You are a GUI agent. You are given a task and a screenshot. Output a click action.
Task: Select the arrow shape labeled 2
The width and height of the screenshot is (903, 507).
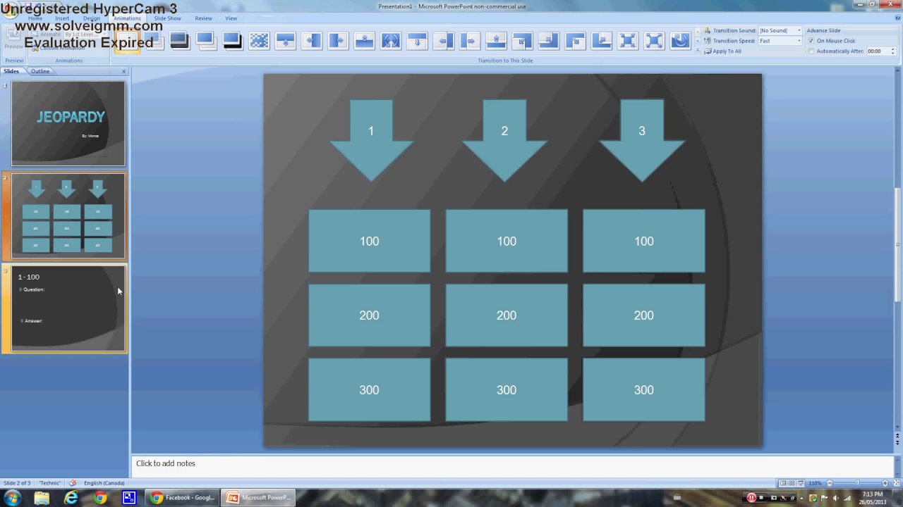(x=504, y=140)
